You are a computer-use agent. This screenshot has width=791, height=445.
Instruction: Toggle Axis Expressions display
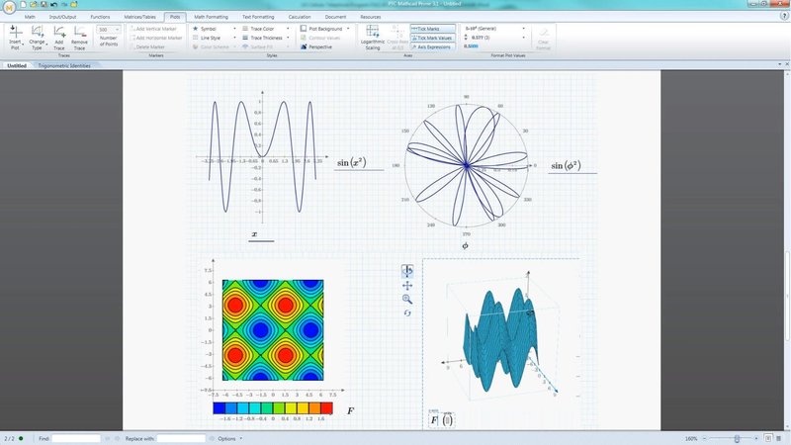pos(433,46)
